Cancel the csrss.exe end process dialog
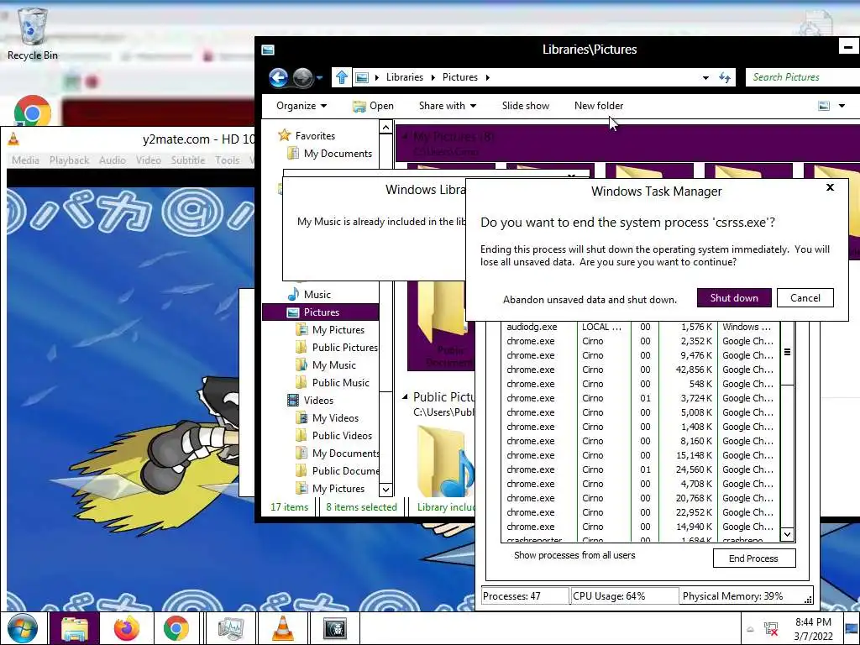860x645 pixels. coord(805,298)
